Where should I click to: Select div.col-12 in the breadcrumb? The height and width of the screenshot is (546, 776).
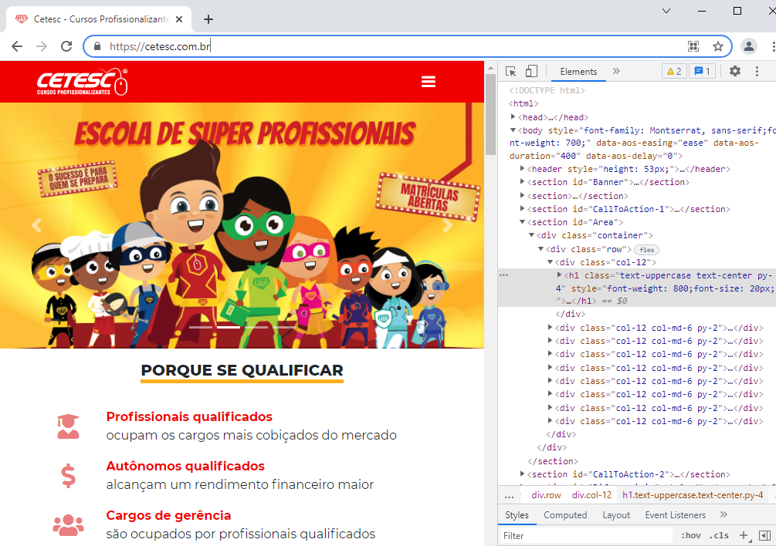point(592,495)
